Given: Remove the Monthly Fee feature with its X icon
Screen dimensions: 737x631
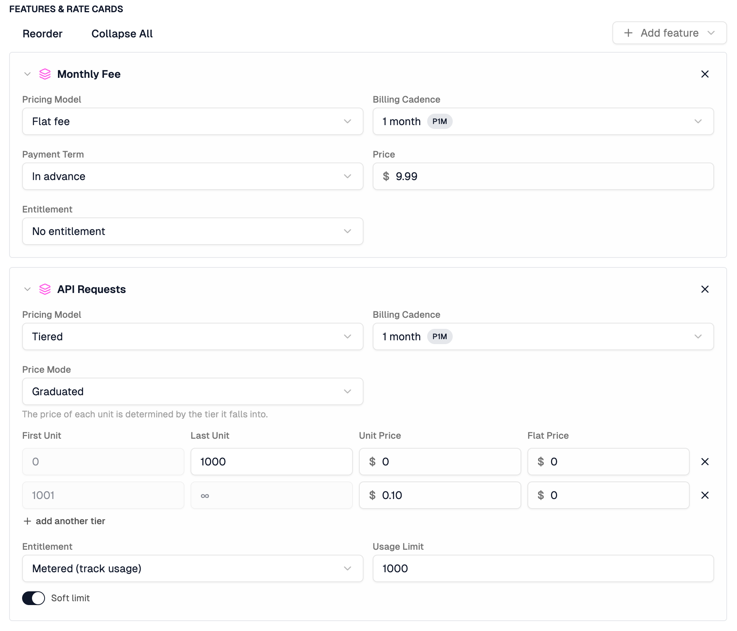Looking at the screenshot, I should point(705,74).
